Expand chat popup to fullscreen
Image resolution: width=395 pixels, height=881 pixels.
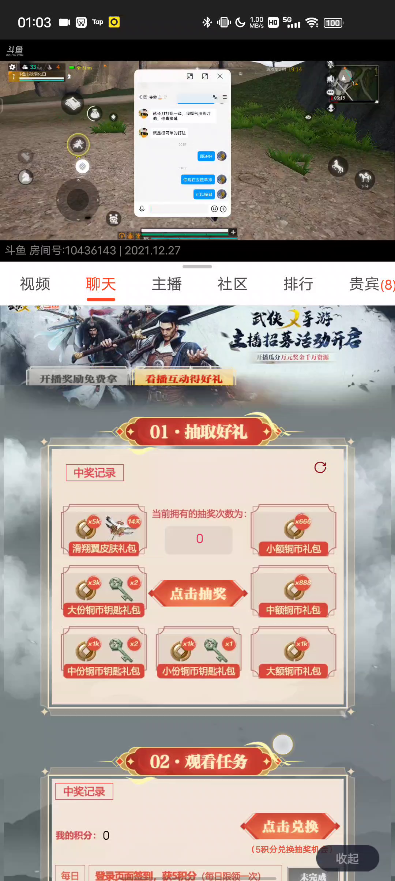coord(205,76)
